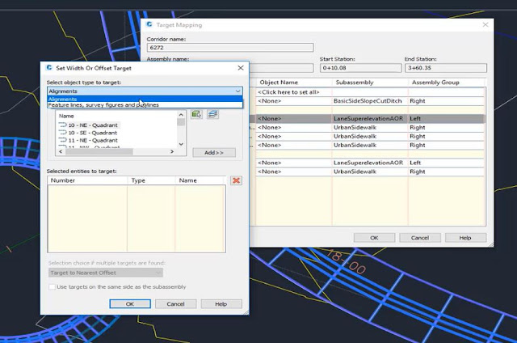
Task: Click the select-by-layer icon beside the Name list
Action: coord(212,114)
